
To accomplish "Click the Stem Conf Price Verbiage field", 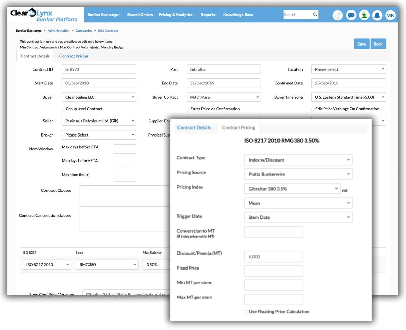I will tap(126, 293).
